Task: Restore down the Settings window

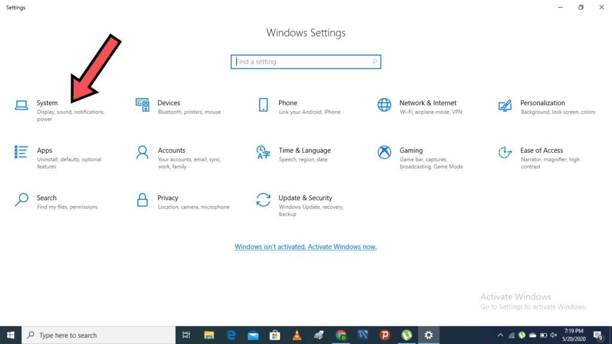Action: 581,7
